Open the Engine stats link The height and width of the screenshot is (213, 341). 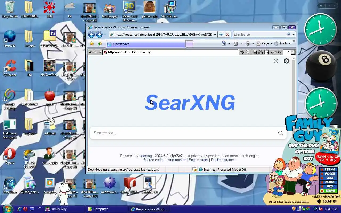pyautogui.click(x=198, y=160)
